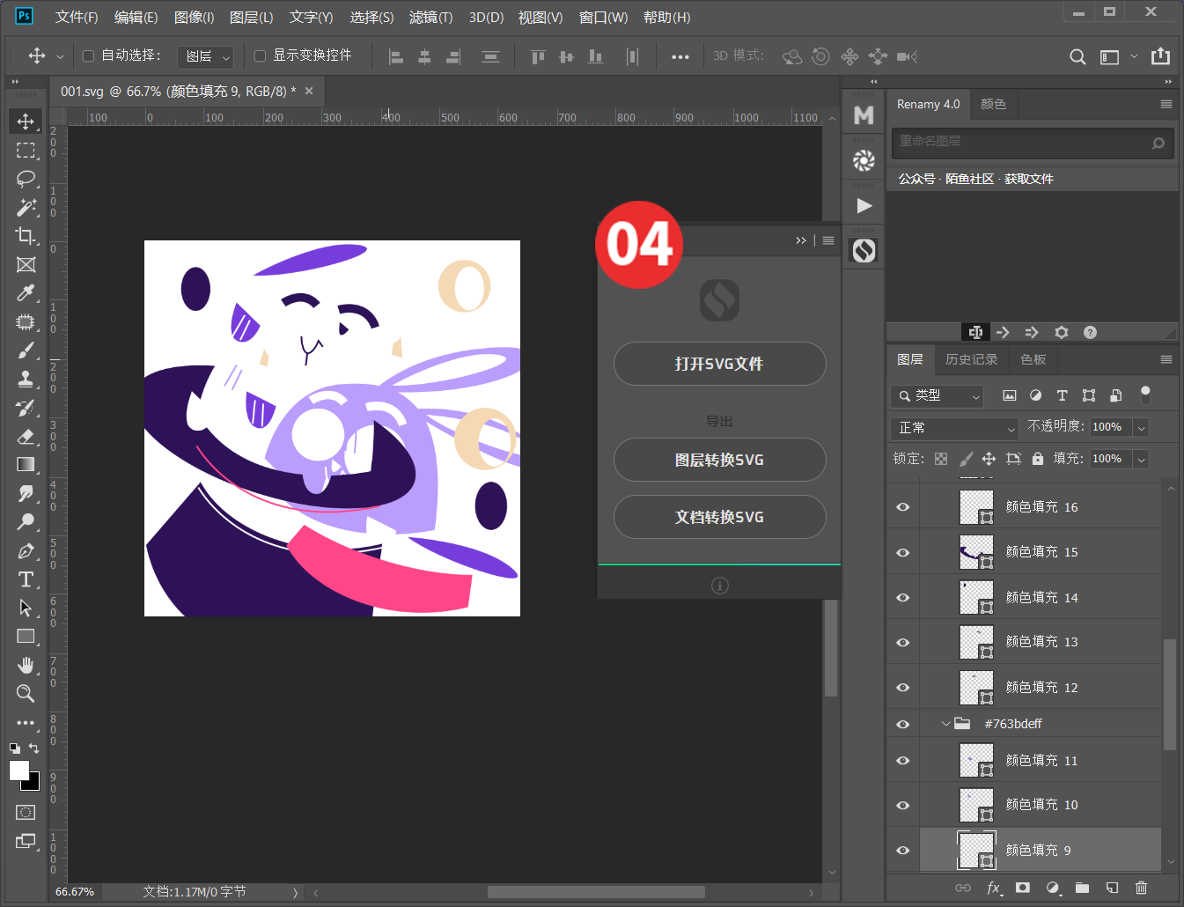
Task: Select the Clone Stamp tool
Action: pyautogui.click(x=26, y=380)
